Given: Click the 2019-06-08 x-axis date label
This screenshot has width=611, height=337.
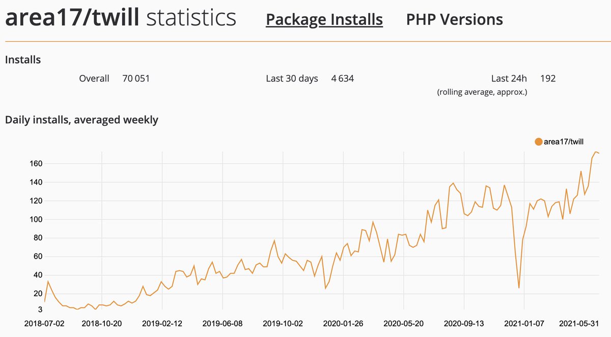Looking at the screenshot, I should click(223, 323).
